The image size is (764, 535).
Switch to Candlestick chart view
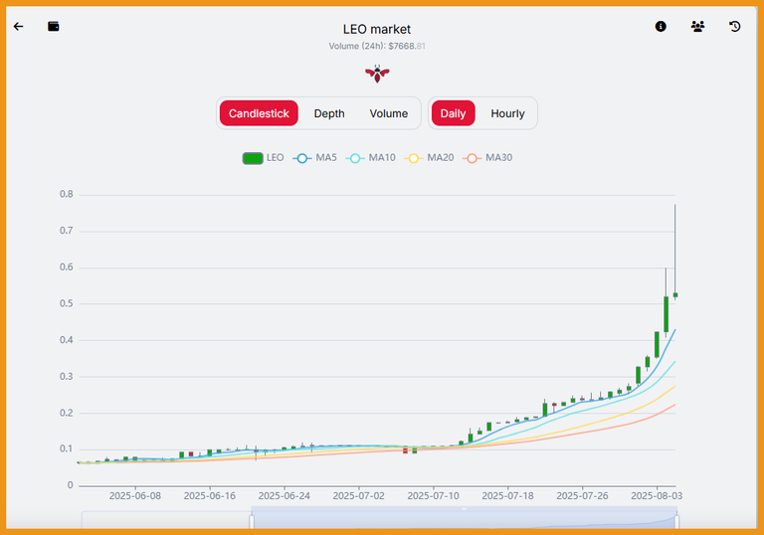[x=259, y=113]
